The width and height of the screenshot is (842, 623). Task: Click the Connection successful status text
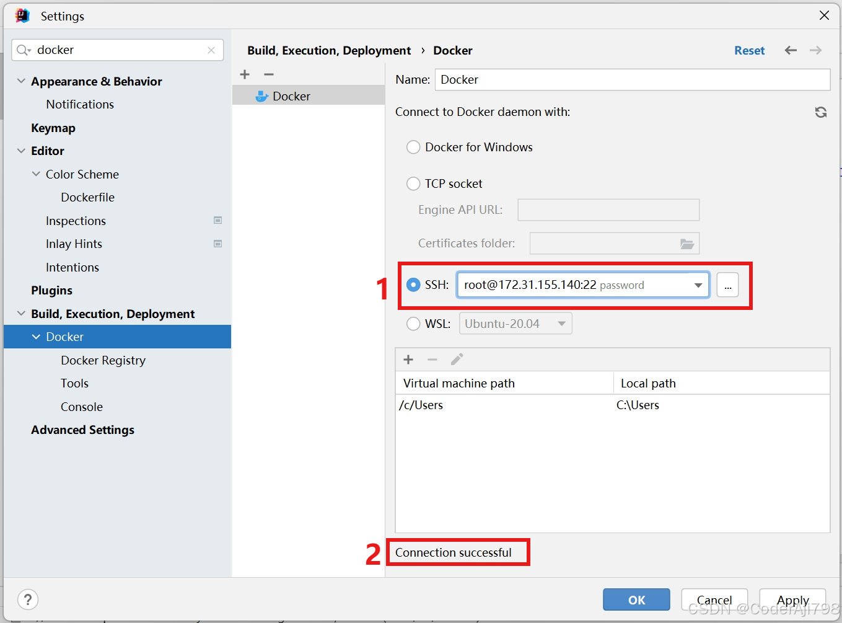454,552
